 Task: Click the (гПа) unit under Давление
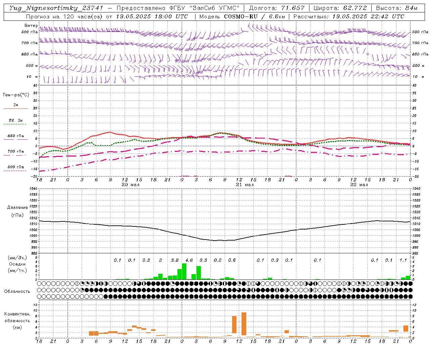pyautogui.click(x=17, y=215)
